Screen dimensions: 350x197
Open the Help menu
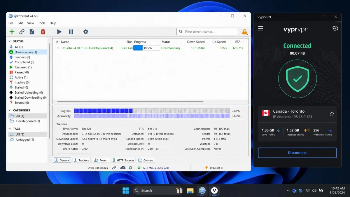point(53,23)
